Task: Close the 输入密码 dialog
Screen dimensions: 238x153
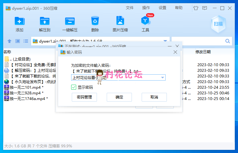Action: (x=175, y=52)
